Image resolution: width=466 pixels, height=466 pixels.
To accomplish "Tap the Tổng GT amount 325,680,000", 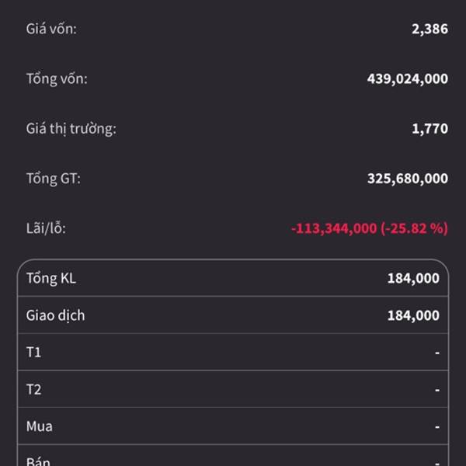I will click(408, 179).
